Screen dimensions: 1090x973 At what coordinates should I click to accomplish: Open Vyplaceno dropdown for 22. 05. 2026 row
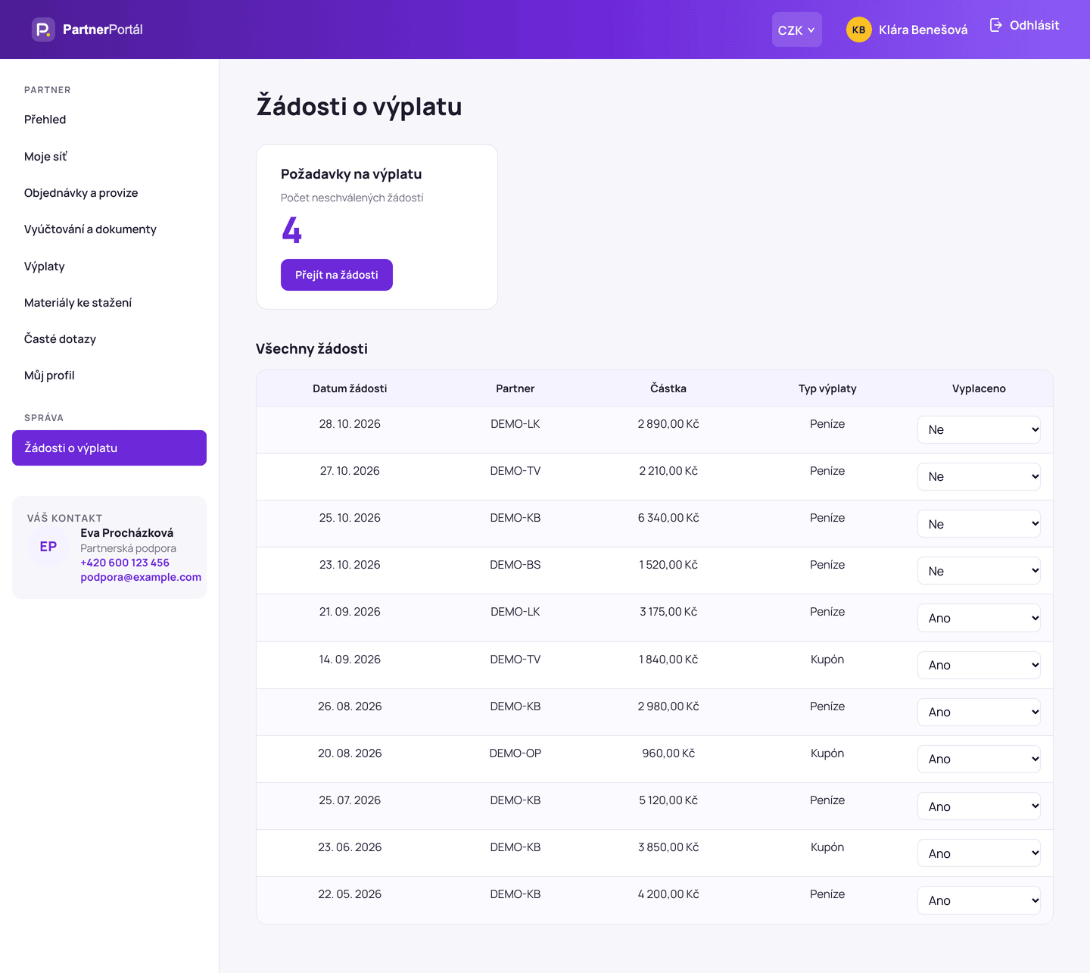pos(979,900)
